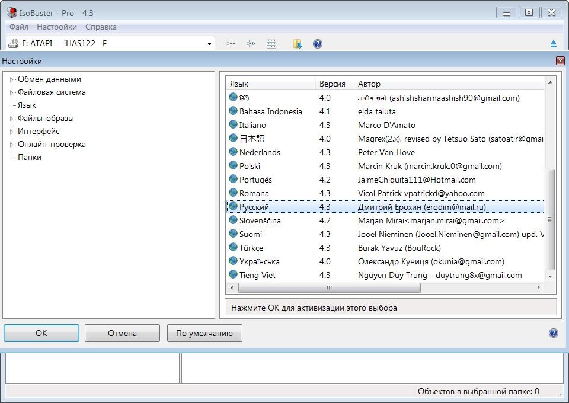
Task: Click globe icon next to Italiano
Action: click(234, 125)
